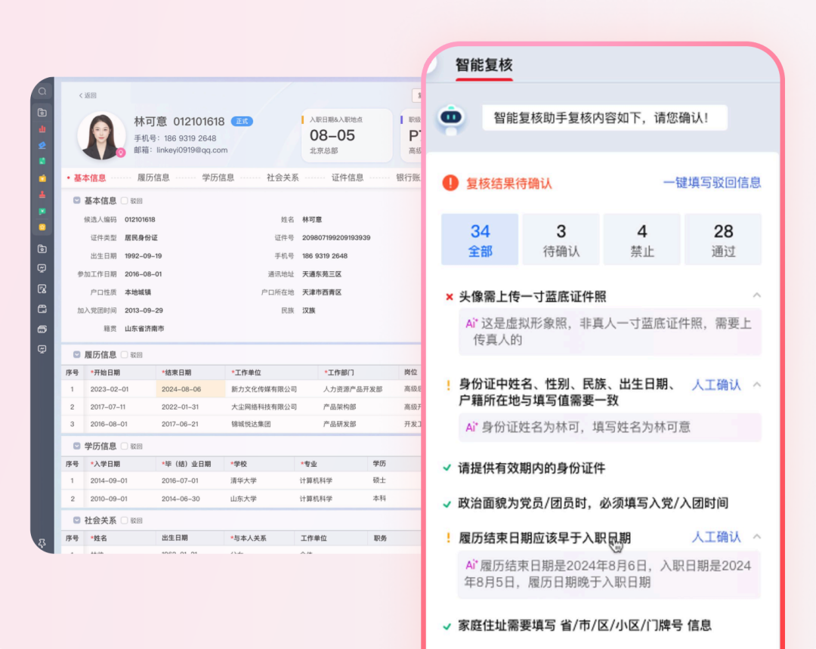816x649 pixels.
Task: Collapse the 基本信息 section
Action: click(76, 201)
